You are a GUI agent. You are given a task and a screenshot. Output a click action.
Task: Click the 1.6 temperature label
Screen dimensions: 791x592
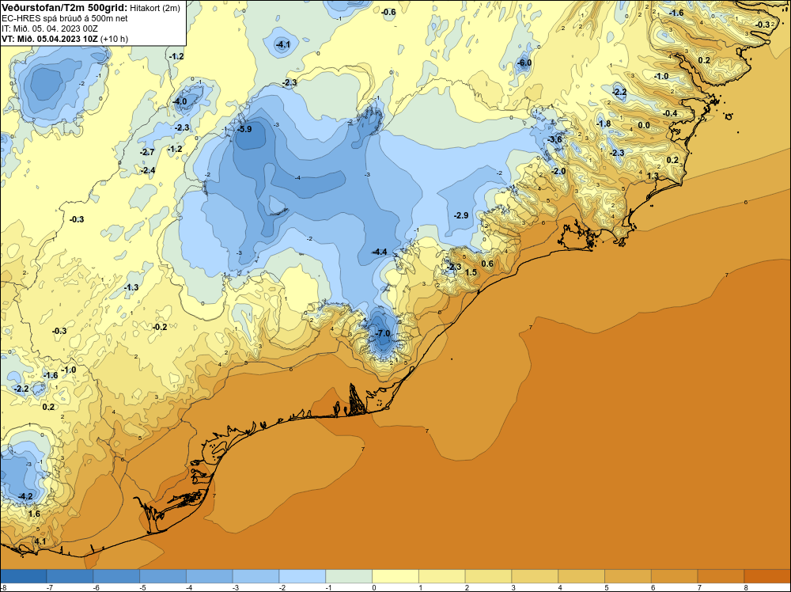tap(34, 514)
